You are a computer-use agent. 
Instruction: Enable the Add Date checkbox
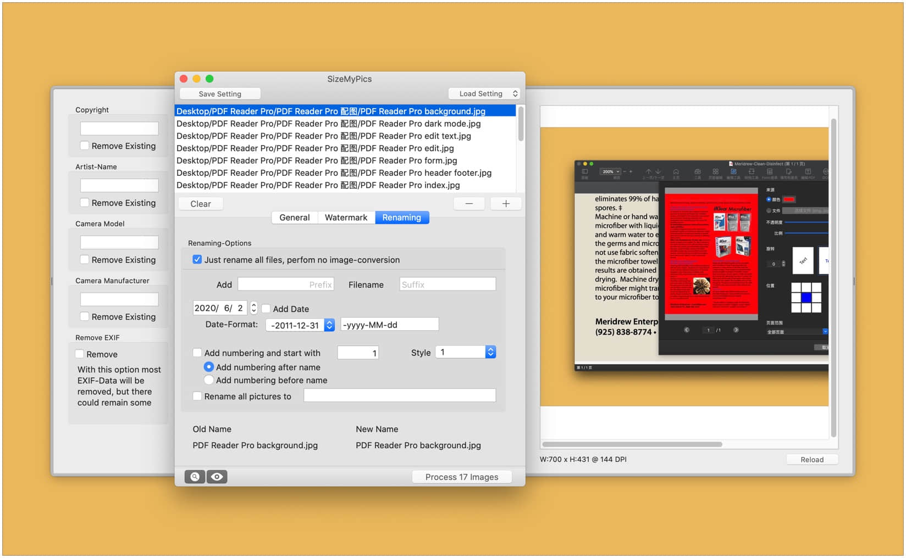(x=266, y=309)
